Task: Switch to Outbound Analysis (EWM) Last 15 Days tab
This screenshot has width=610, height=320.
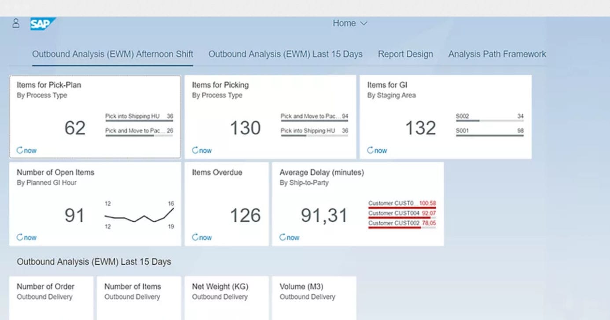Action: pyautogui.click(x=286, y=54)
